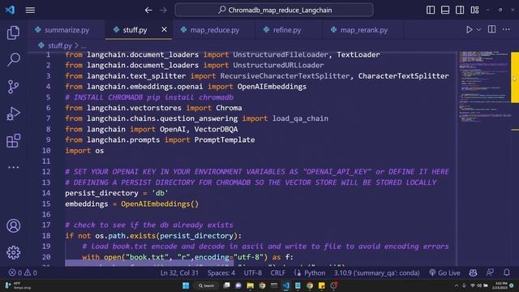The height and width of the screenshot is (292, 519).
Task: Open the Source Control view
Action: coord(13,87)
